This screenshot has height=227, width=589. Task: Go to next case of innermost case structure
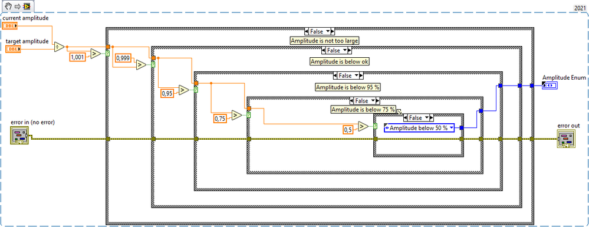pos(431,118)
